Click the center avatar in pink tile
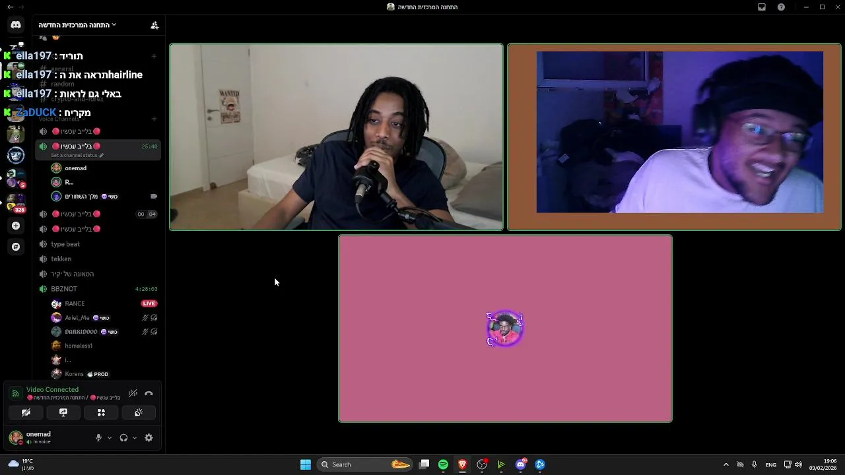Screen dimensions: 845x475 505,329
